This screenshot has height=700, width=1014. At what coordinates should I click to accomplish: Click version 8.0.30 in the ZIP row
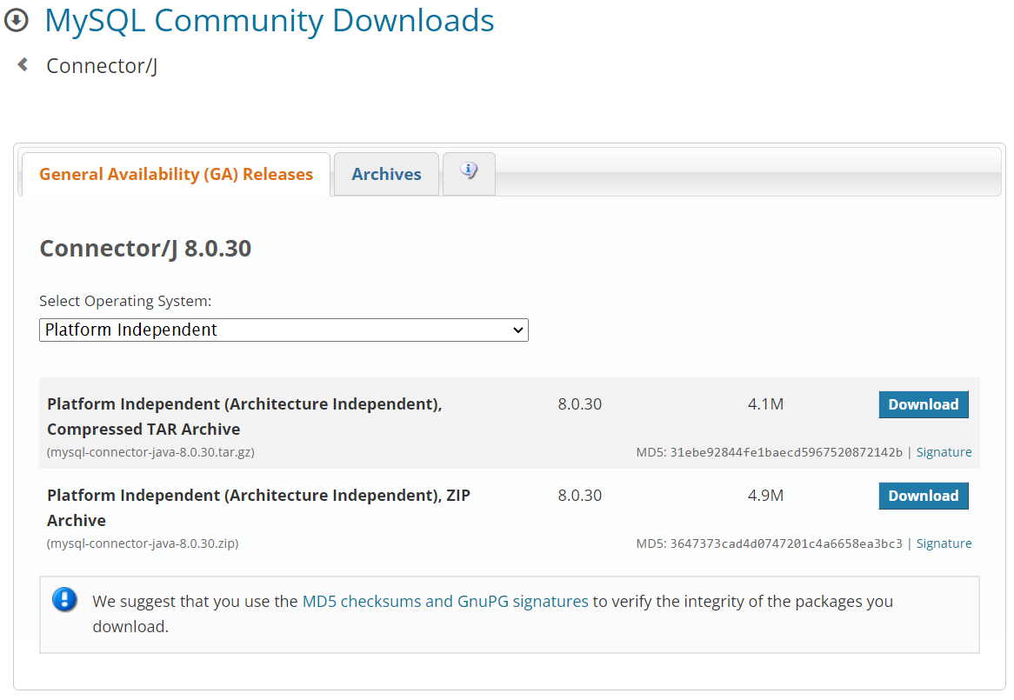(579, 496)
